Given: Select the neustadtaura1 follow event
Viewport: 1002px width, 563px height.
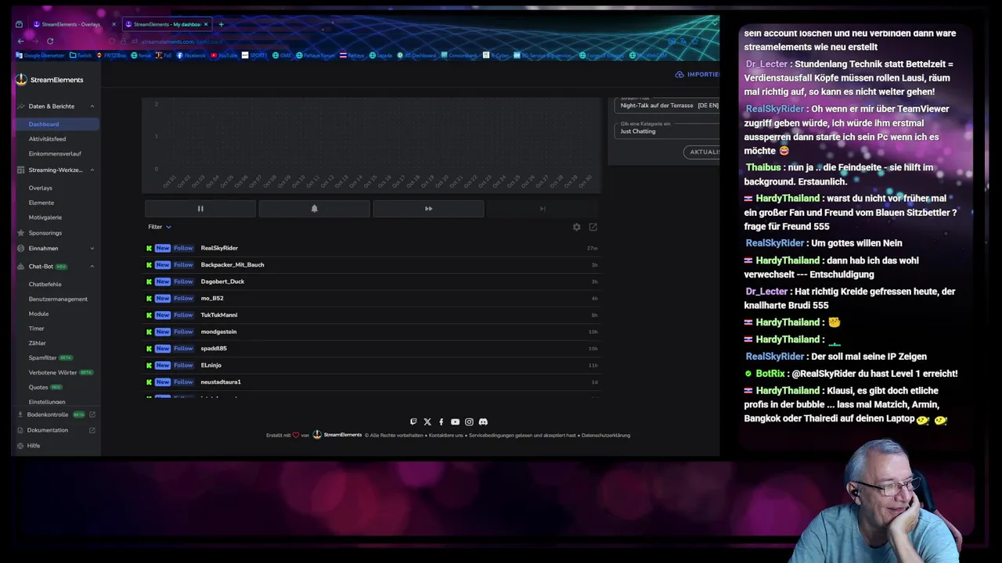Looking at the screenshot, I should 372,382.
